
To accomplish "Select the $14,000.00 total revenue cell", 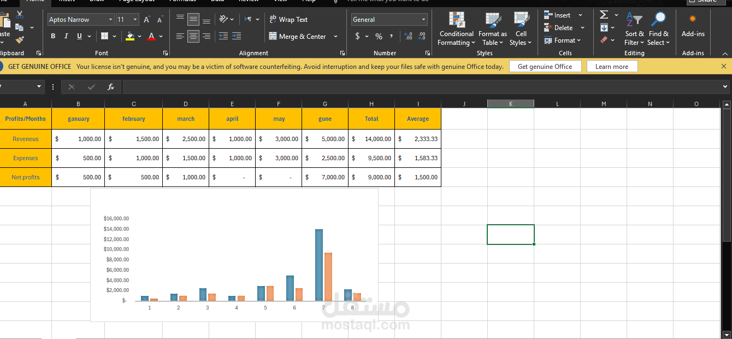I will point(371,139).
